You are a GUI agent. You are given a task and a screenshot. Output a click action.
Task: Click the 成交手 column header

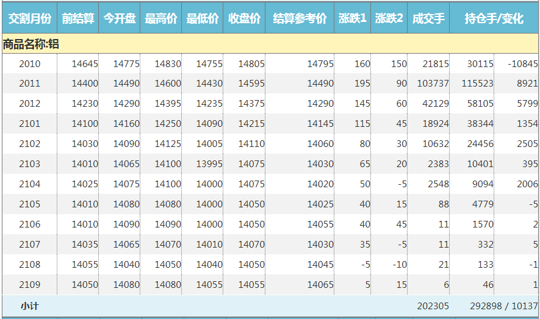click(428, 18)
